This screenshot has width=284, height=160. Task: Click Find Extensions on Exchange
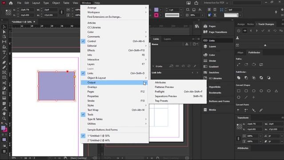(x=114, y=17)
